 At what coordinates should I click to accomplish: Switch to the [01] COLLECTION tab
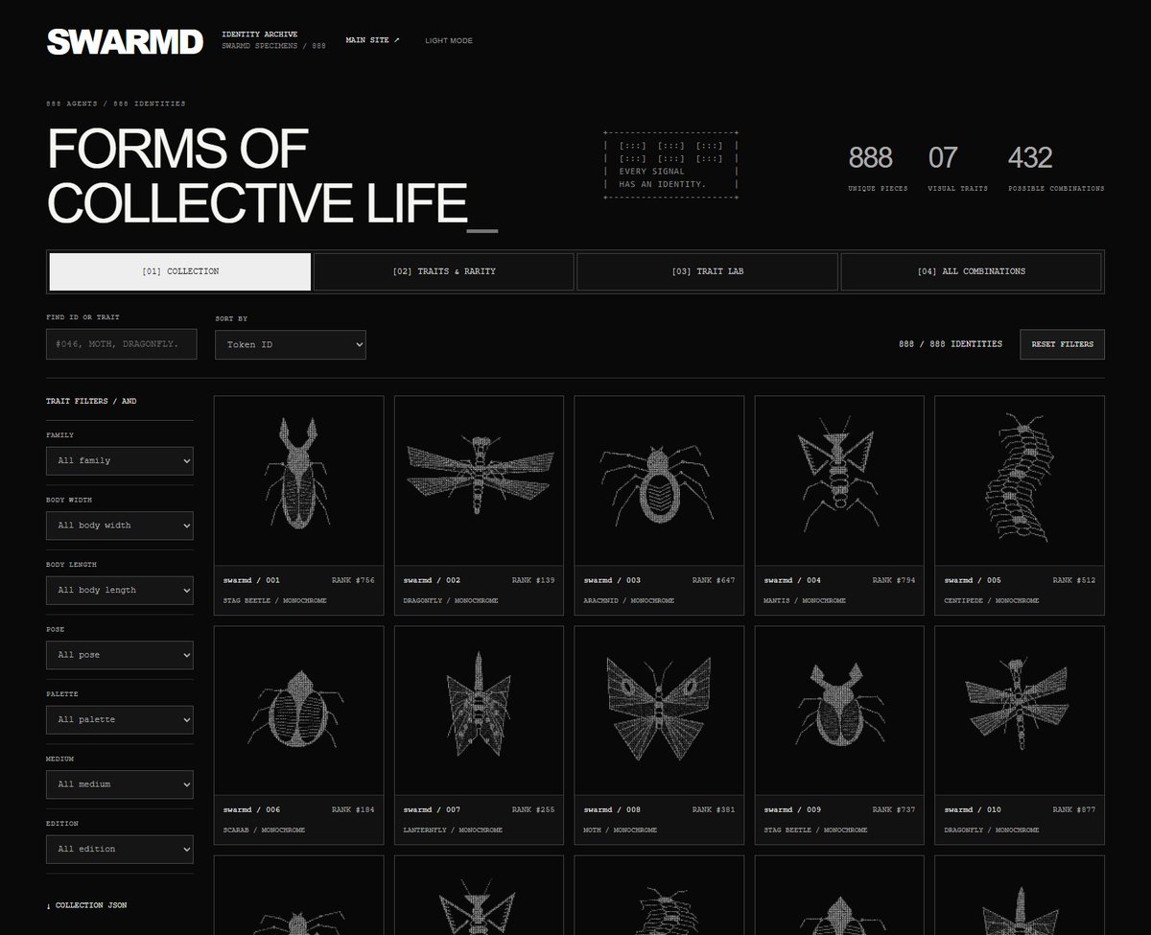pyautogui.click(x=180, y=271)
